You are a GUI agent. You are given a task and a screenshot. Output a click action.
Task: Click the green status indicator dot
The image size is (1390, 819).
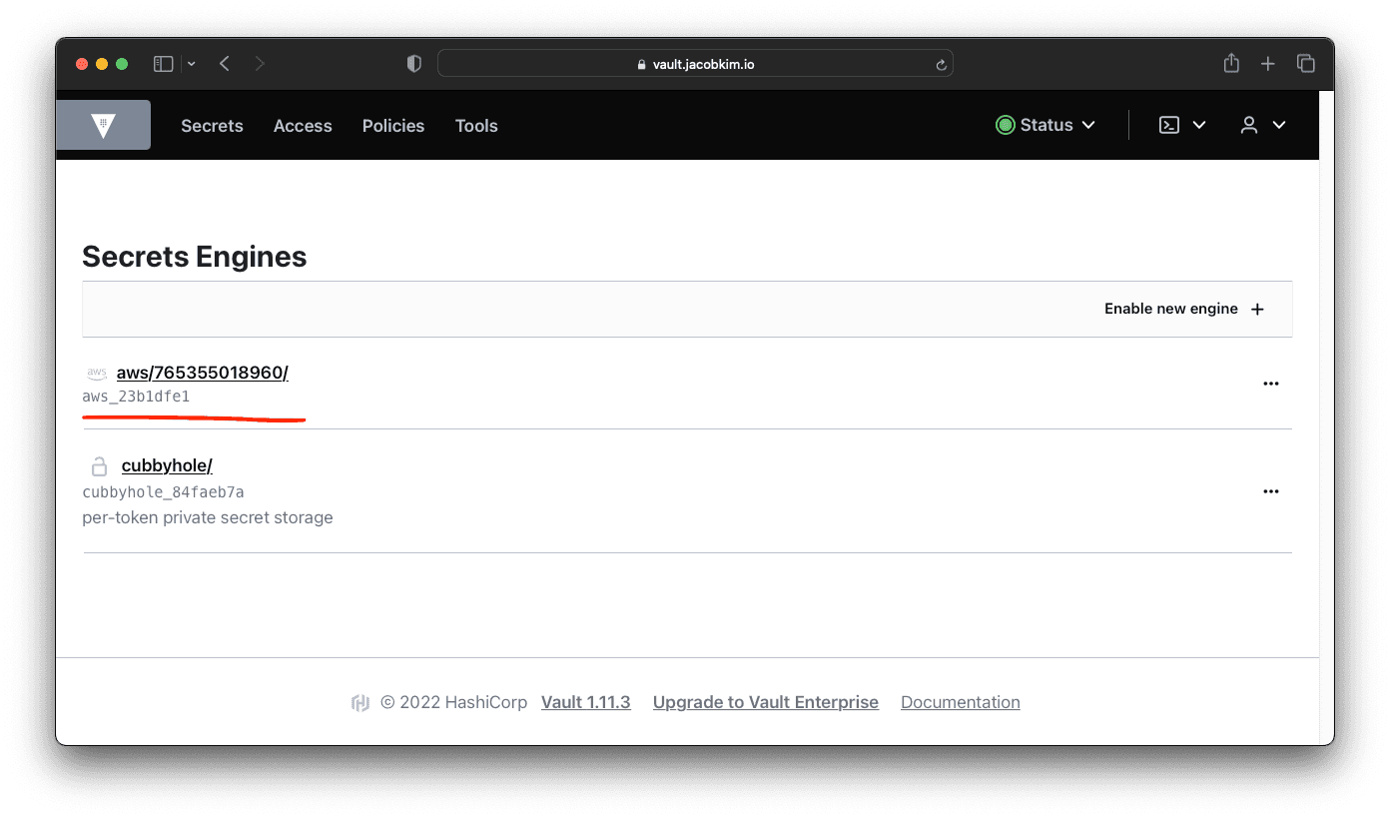pos(1005,125)
